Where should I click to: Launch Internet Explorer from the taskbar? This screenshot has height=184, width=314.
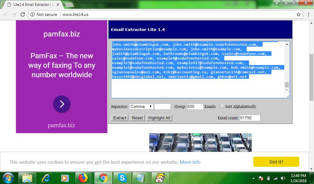tap(46, 178)
